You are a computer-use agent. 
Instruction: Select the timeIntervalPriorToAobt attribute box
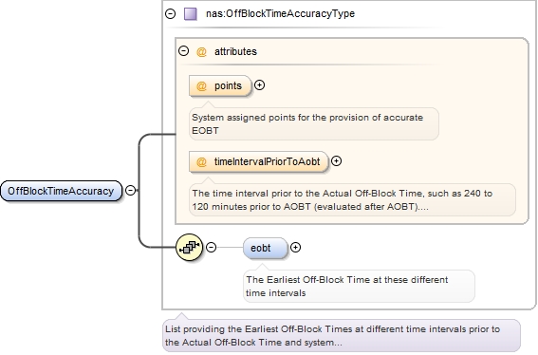click(x=259, y=161)
